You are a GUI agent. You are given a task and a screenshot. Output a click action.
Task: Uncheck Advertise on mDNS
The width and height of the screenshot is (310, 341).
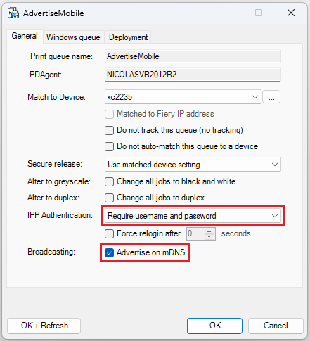[x=109, y=252]
